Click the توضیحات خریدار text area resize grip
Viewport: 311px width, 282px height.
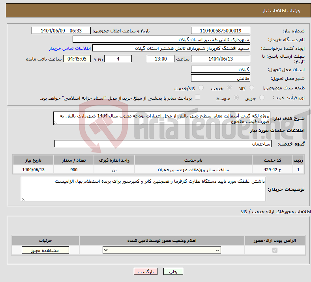click(23, 199)
